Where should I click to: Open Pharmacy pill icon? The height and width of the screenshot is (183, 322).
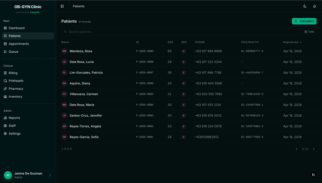[x=5, y=89]
